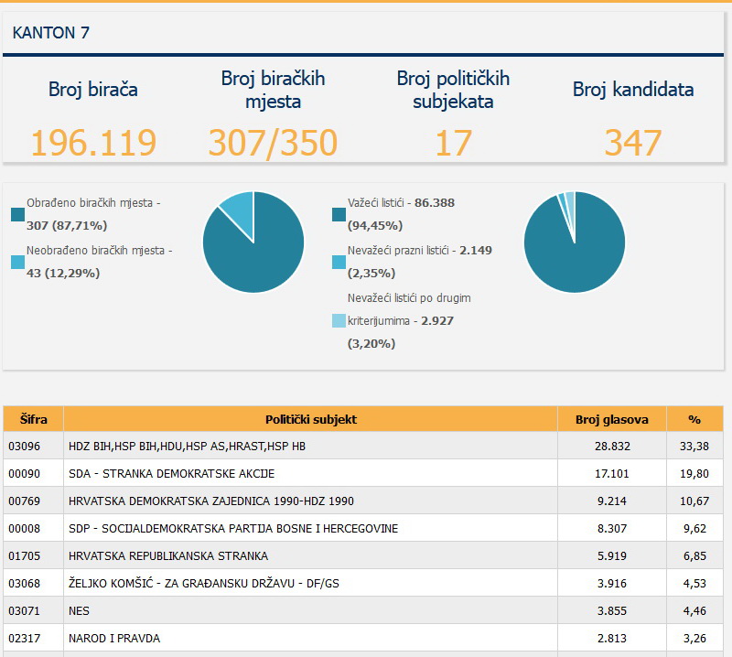Click the Obrađeno biračkih mjesta legend swatch

pos(17,215)
